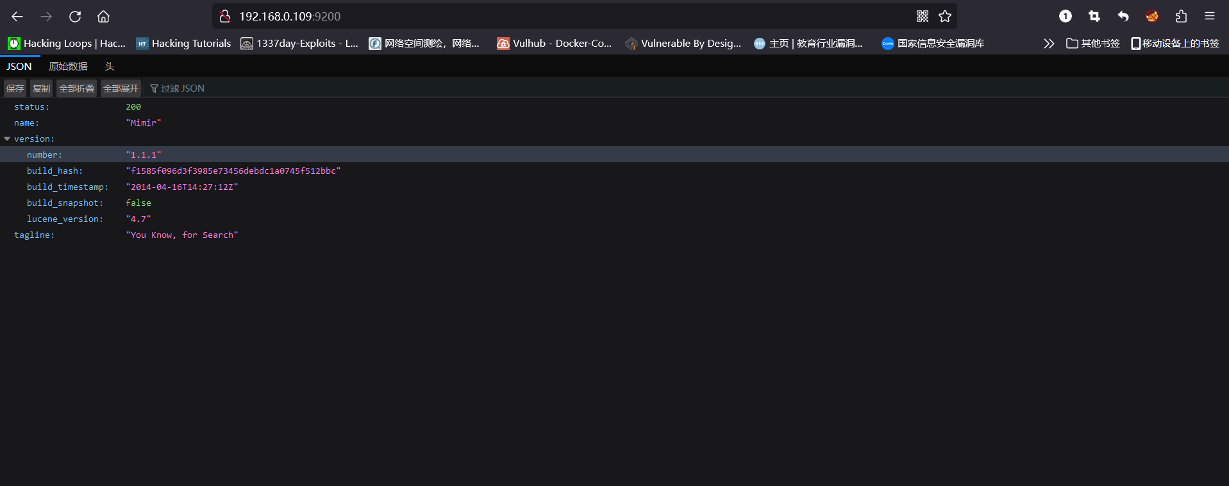1229x486 pixels.
Task: Select the lucene_version value "4.7"
Action: (x=138, y=219)
